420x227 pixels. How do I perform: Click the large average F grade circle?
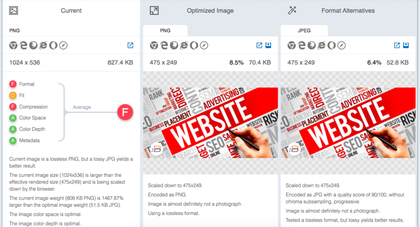point(125,112)
